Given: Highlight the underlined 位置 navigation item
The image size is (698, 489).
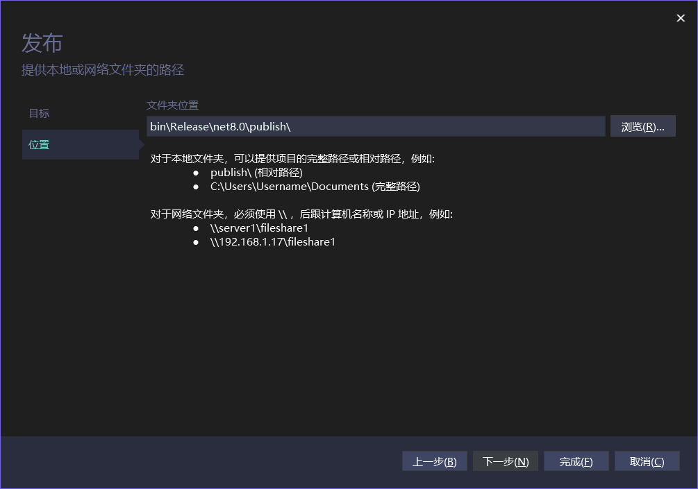Looking at the screenshot, I should [38, 144].
